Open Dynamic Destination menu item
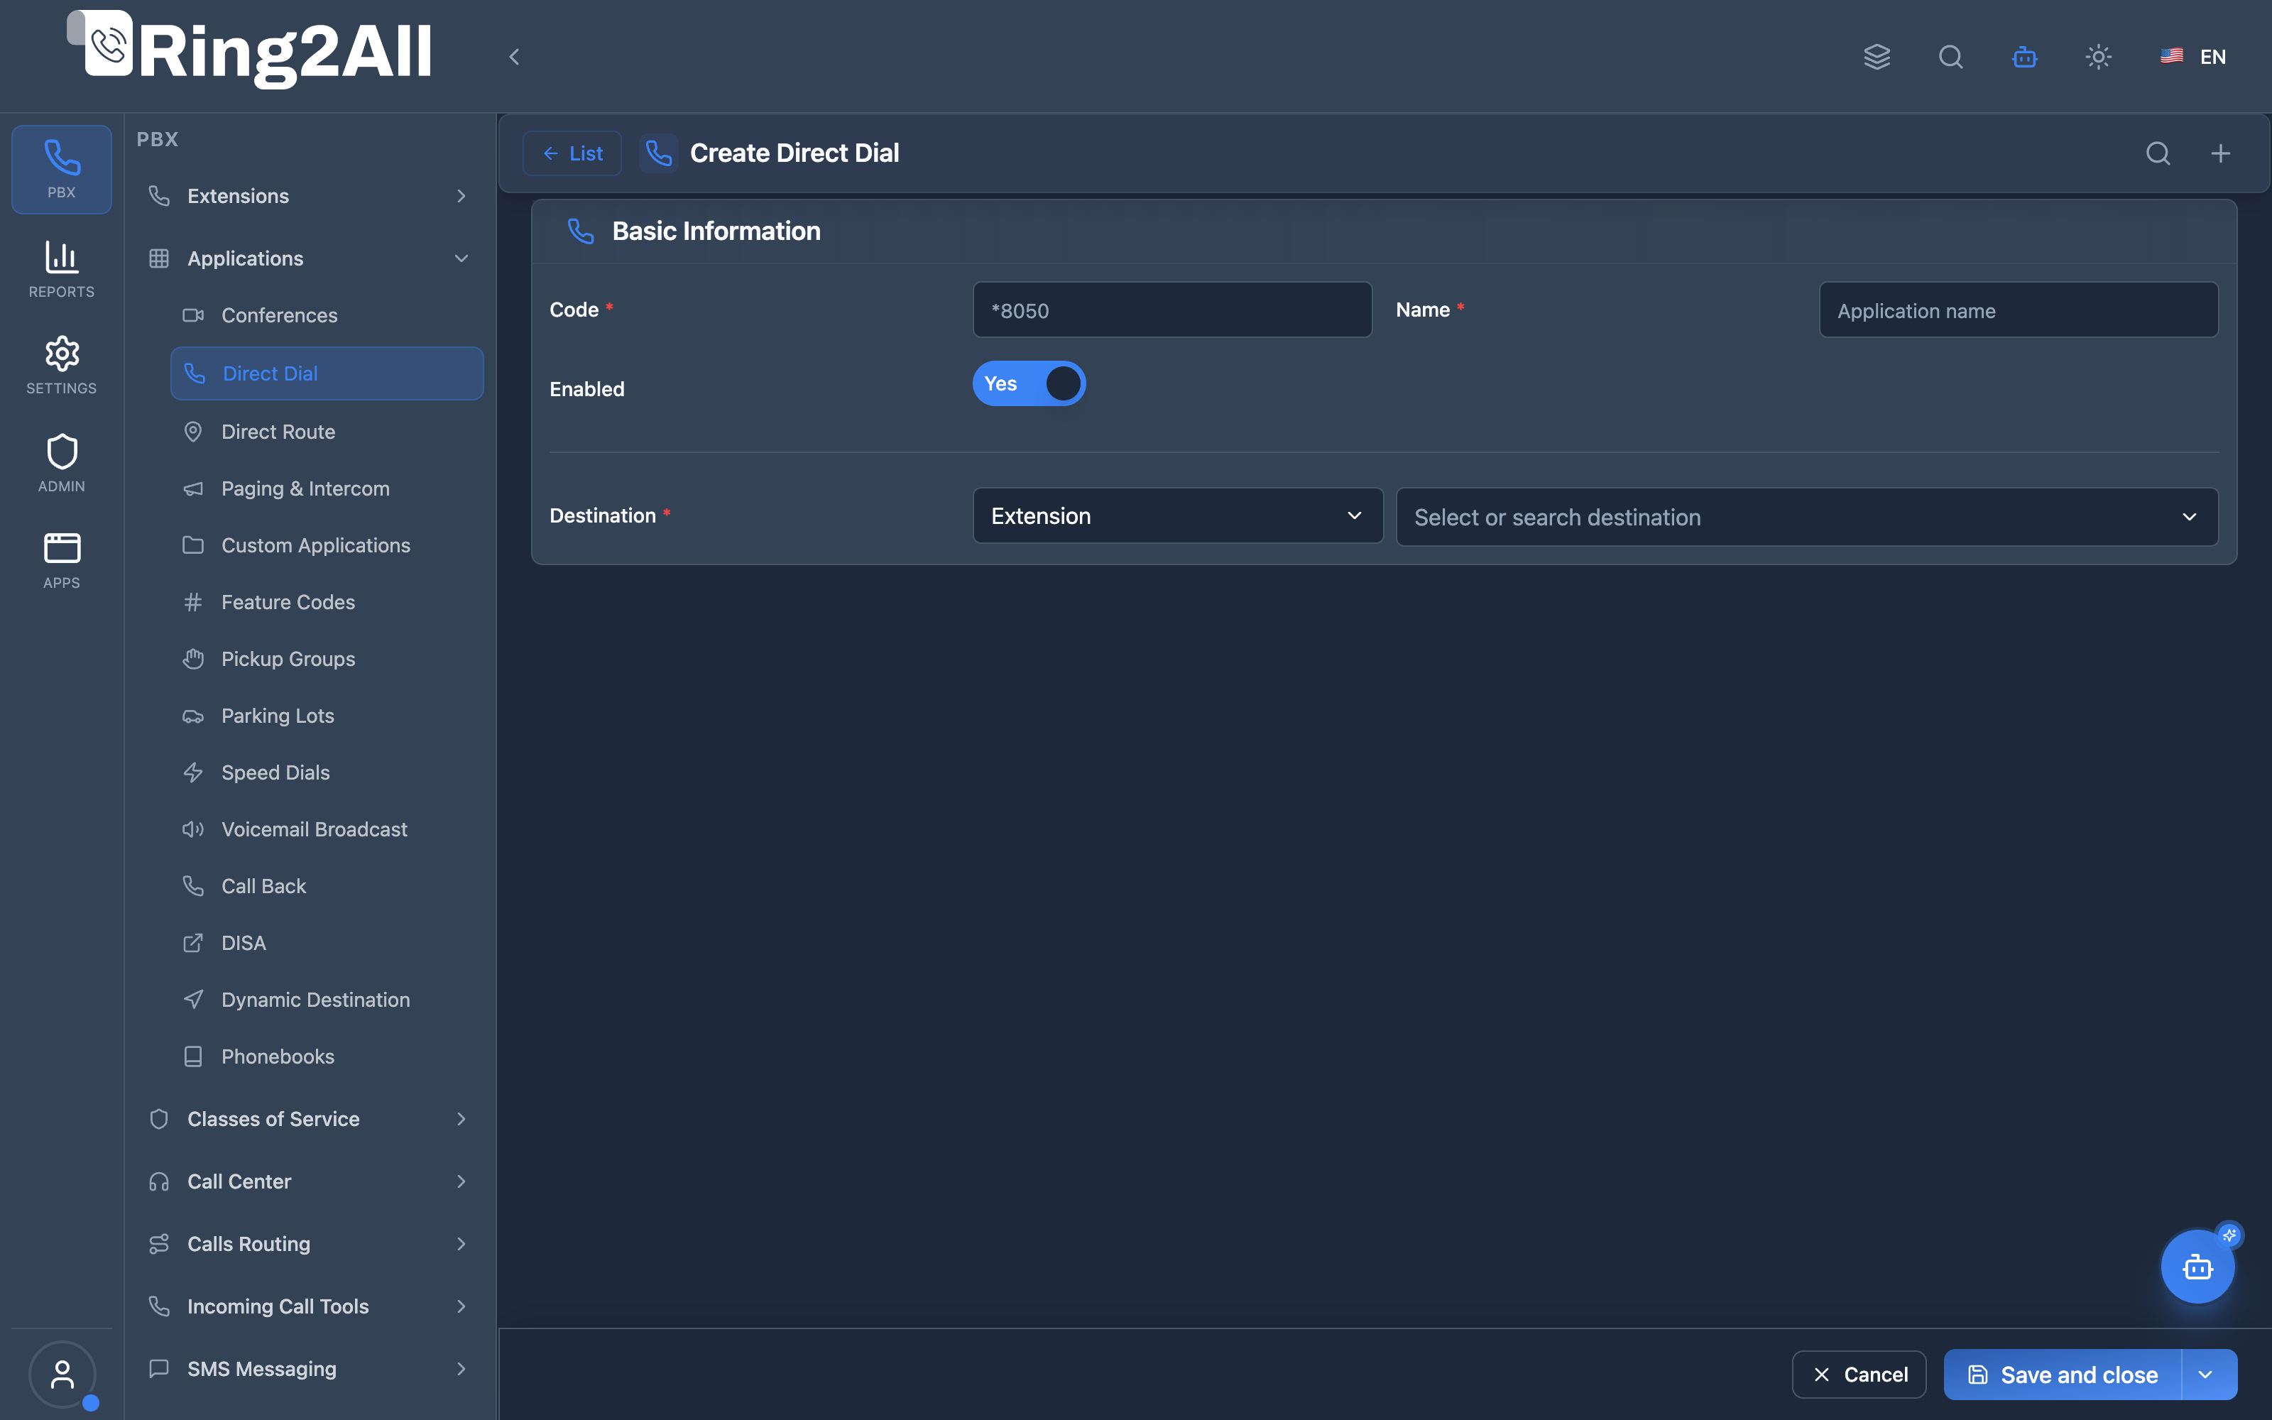2272x1420 pixels. (327, 999)
